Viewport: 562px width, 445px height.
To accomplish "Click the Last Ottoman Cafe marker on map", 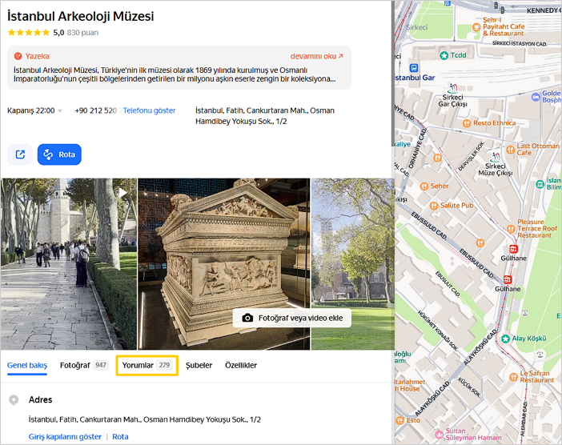I will point(511,150).
